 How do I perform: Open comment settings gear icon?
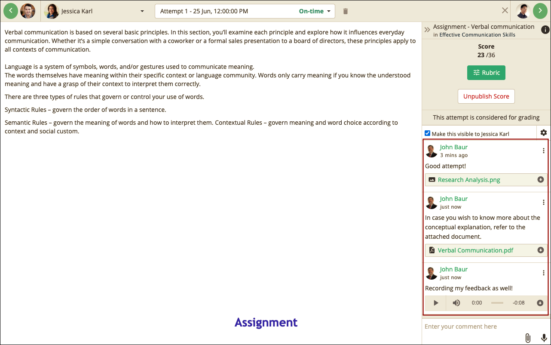544,133
